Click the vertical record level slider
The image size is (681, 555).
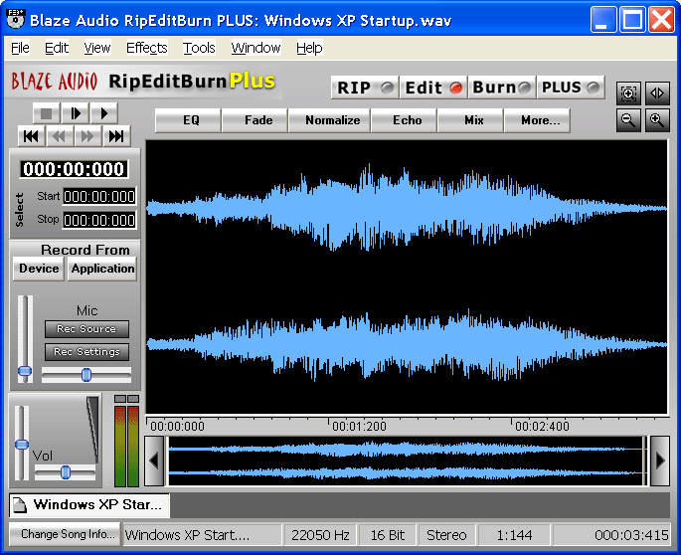pos(25,339)
